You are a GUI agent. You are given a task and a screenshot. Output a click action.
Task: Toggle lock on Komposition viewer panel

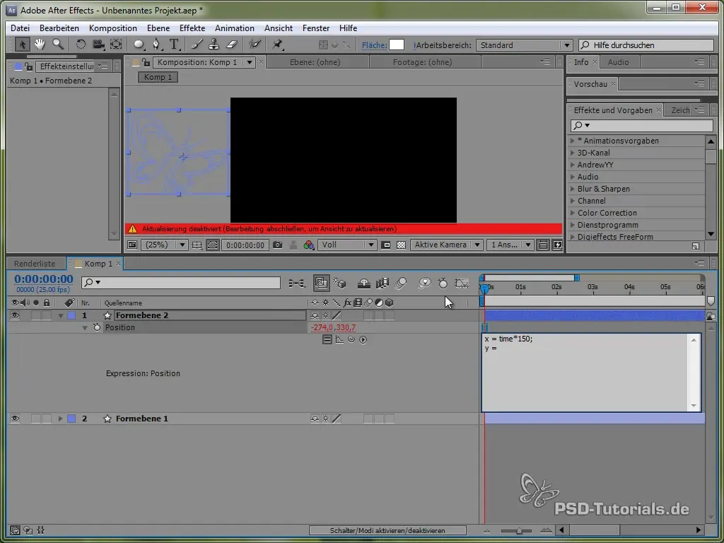tap(146, 62)
